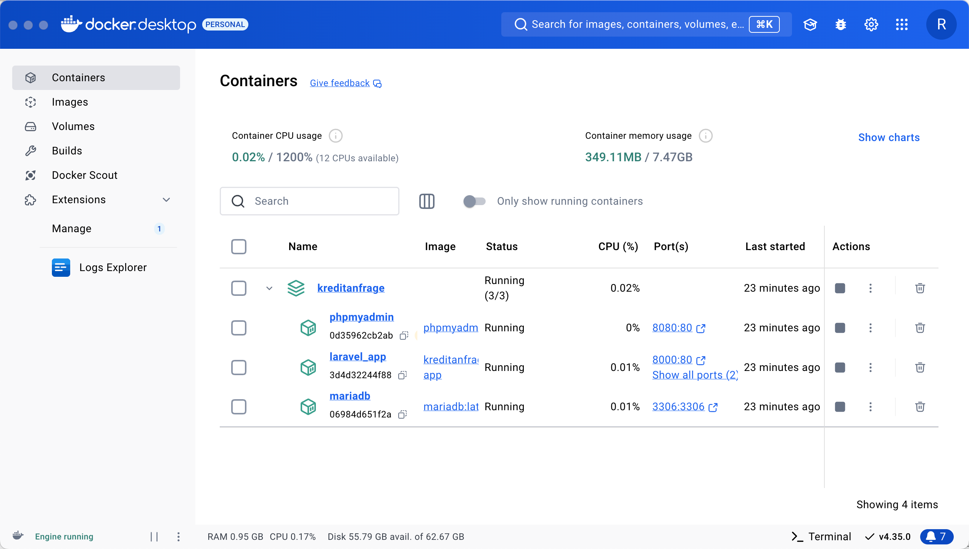The image size is (969, 549).
Task: Focus the containers Search field
Action: (309, 201)
